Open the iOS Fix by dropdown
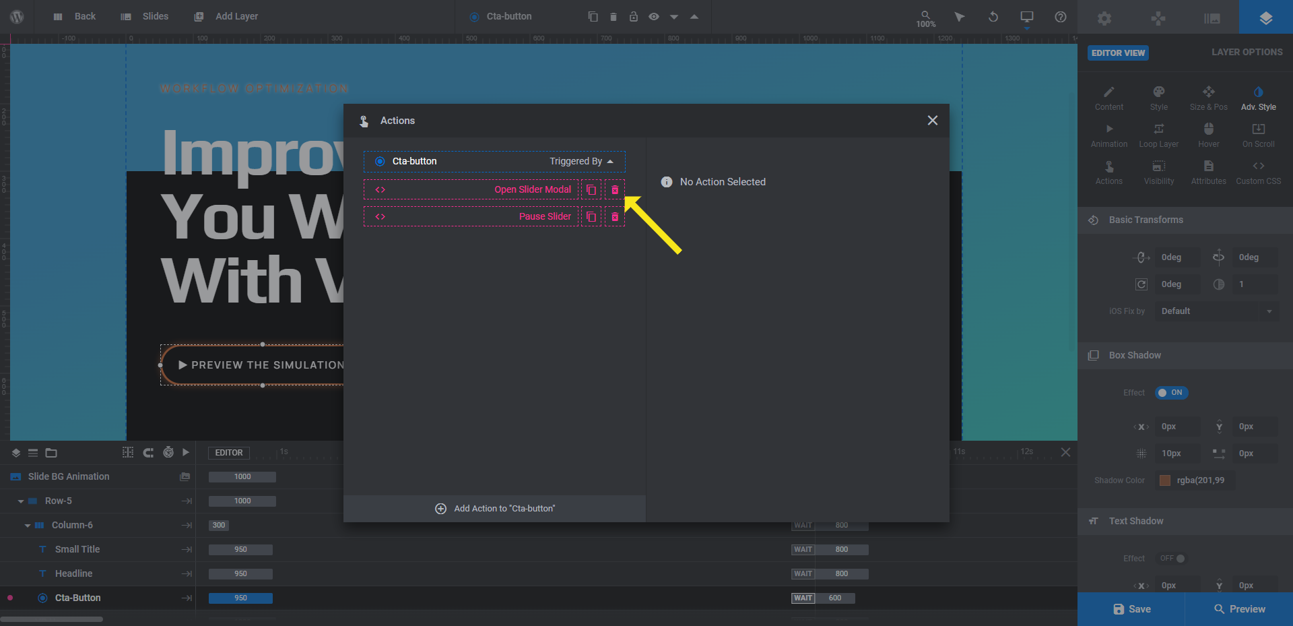 click(1217, 311)
